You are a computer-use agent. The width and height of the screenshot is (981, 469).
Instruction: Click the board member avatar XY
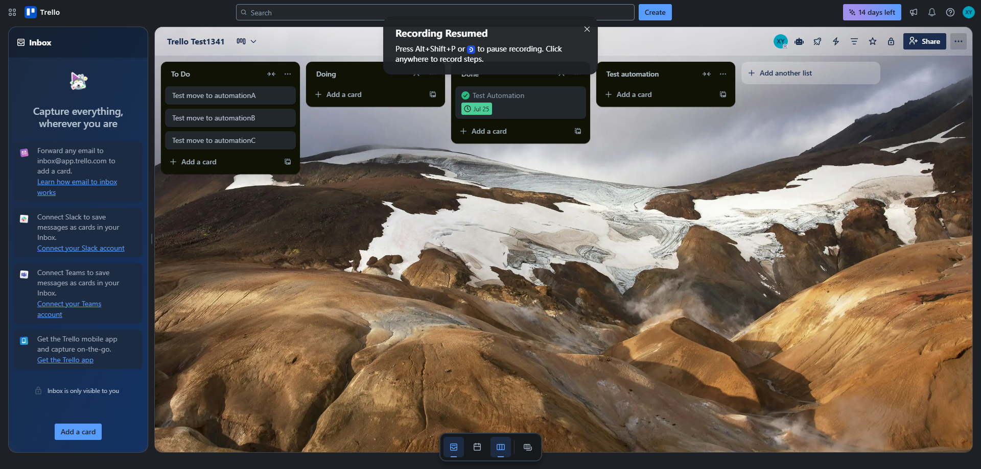780,41
